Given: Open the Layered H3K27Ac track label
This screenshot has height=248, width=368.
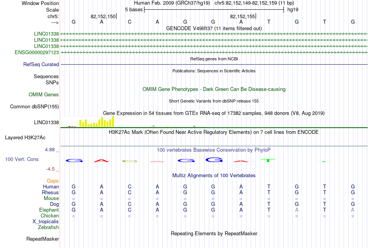Looking at the screenshot, I should 25,138.
